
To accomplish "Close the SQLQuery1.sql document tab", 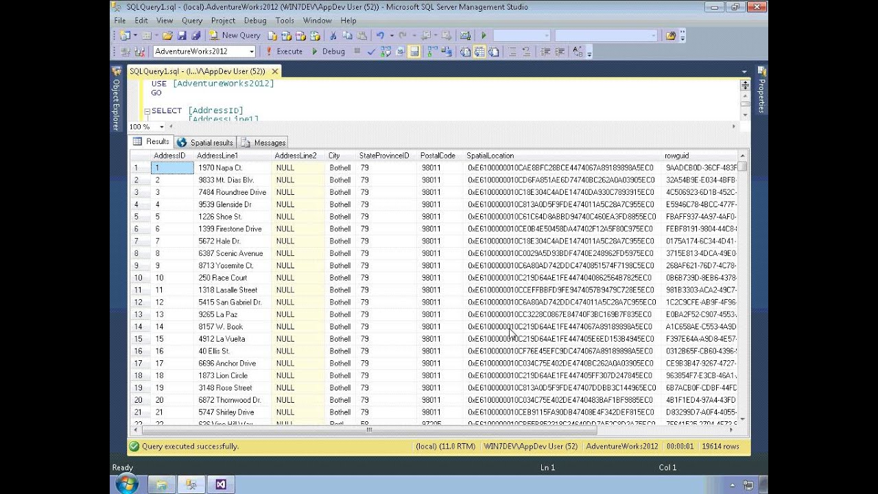I will coord(274,71).
